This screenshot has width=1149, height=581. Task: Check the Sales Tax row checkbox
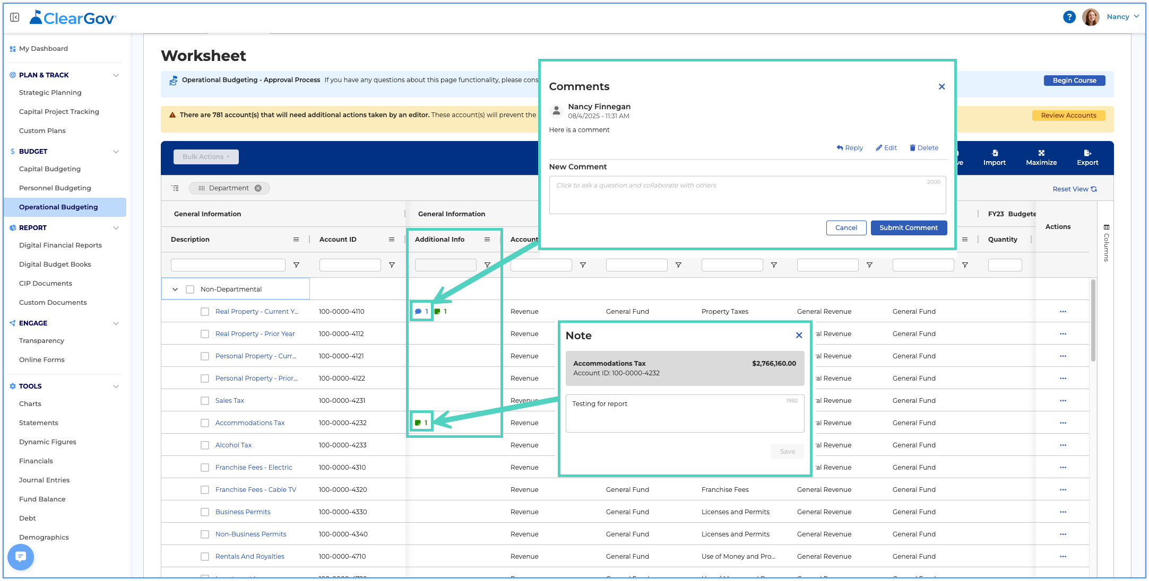click(x=205, y=401)
